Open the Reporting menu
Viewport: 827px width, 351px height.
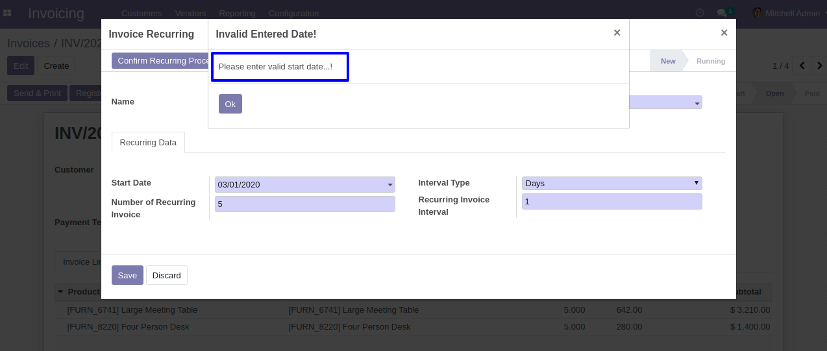tap(237, 13)
